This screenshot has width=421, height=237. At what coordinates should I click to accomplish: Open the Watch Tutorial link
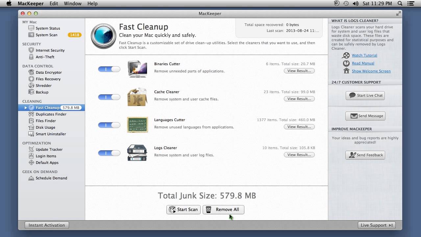pyautogui.click(x=364, y=55)
